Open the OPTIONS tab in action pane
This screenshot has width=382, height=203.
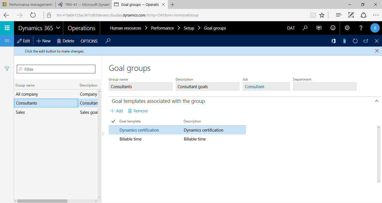click(89, 41)
